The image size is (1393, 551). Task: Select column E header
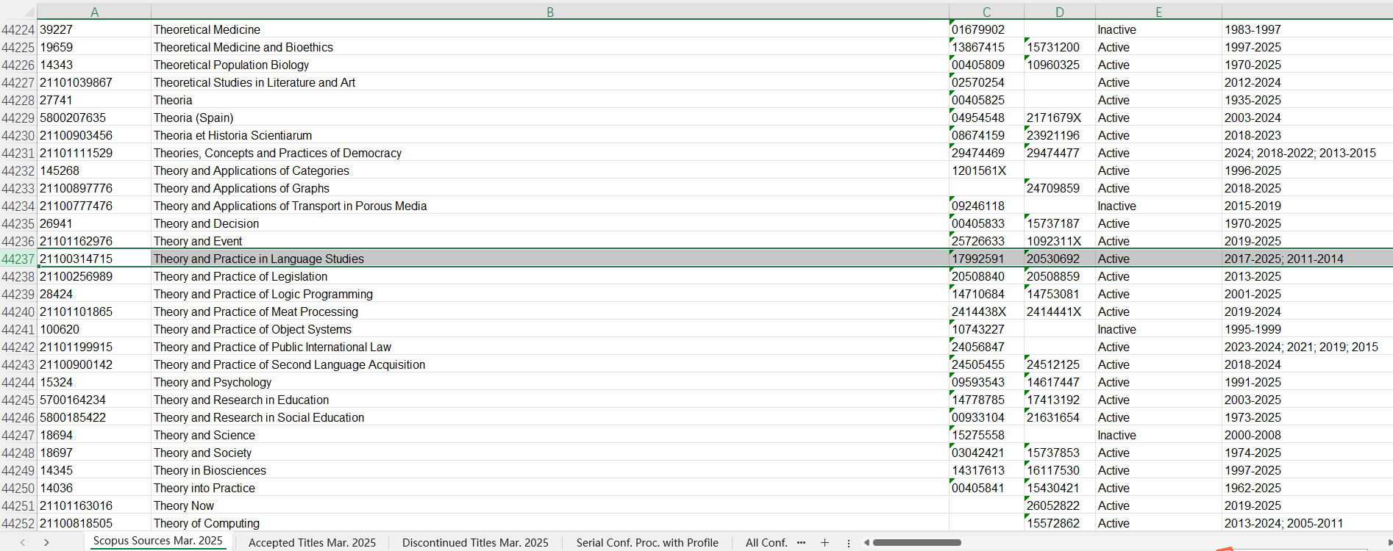tap(1158, 12)
